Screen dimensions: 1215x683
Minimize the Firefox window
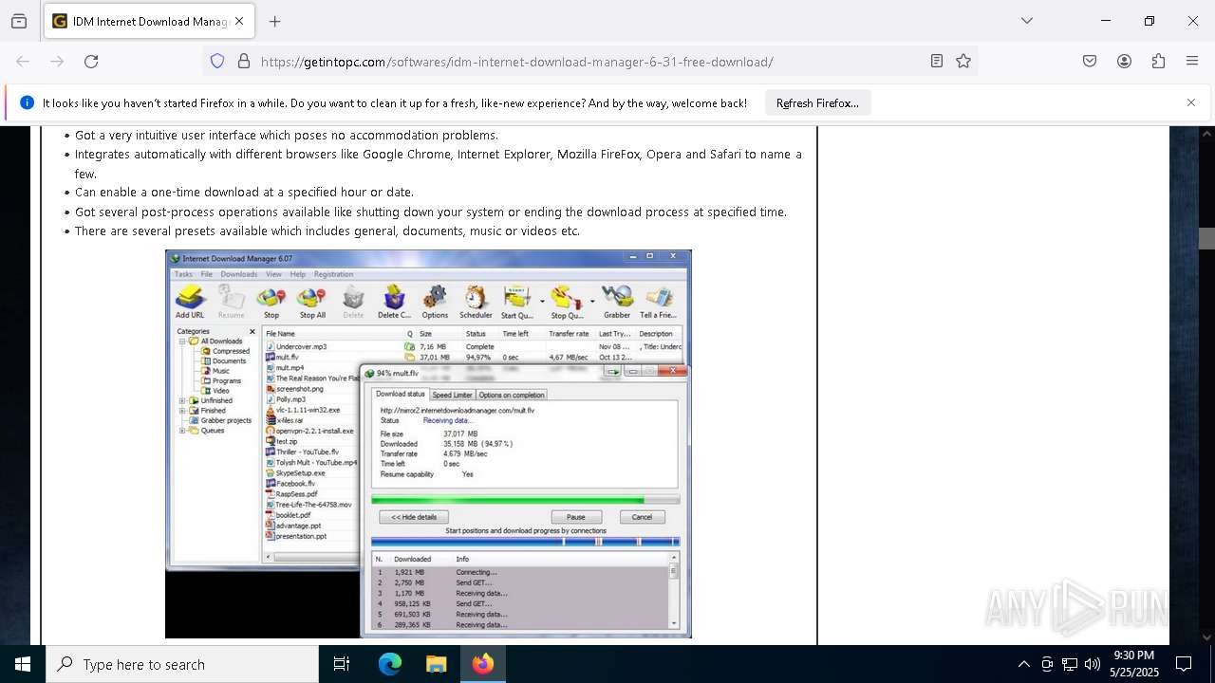click(x=1106, y=21)
